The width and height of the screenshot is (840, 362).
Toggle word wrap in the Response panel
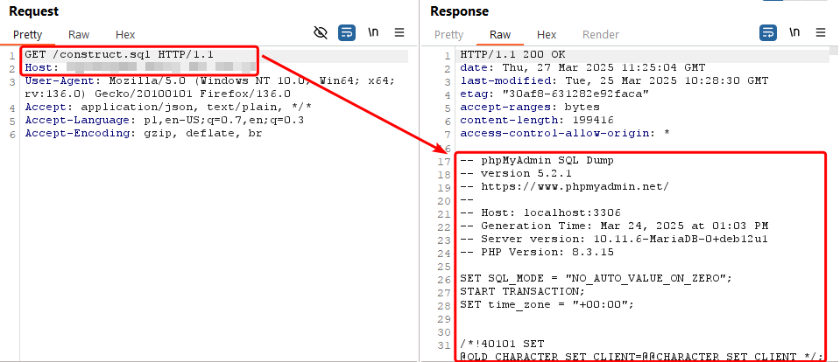click(x=768, y=32)
